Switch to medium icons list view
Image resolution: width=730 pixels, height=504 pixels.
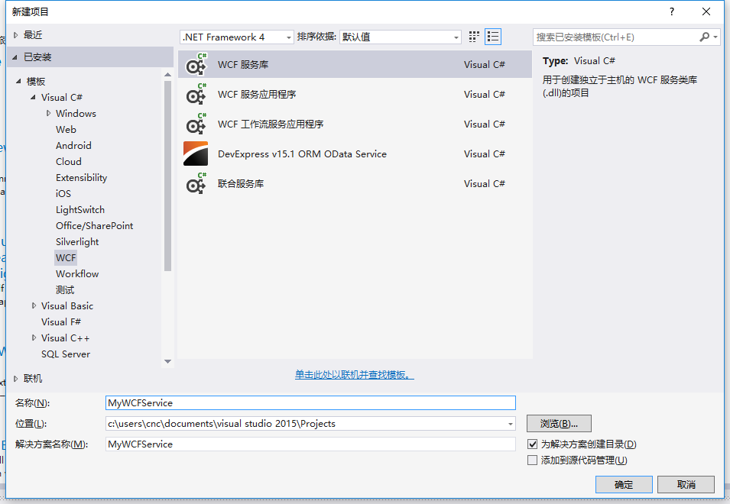click(493, 37)
